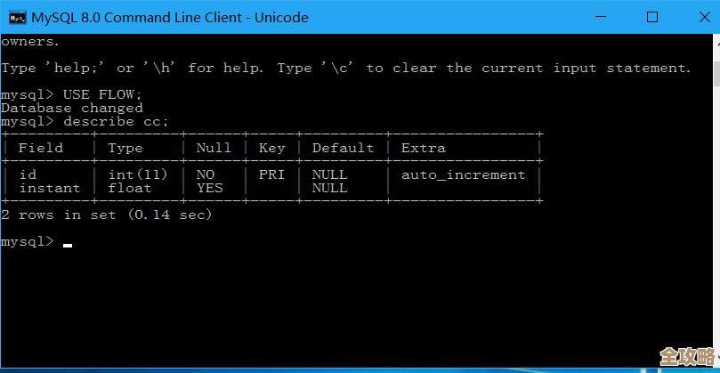Click the "Extra" column header
The image size is (720, 373).
[x=424, y=148]
